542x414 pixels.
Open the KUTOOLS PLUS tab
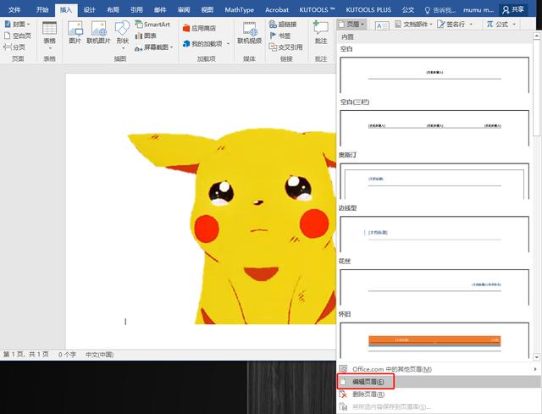pos(368,9)
